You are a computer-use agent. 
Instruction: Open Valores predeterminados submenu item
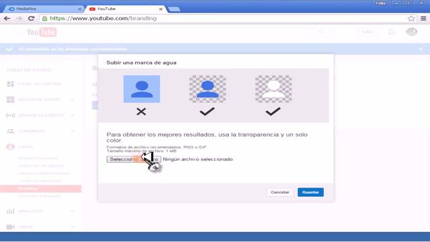tap(44, 173)
